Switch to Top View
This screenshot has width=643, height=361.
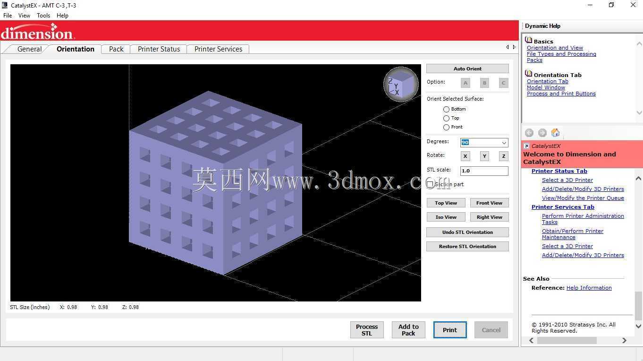click(x=446, y=203)
